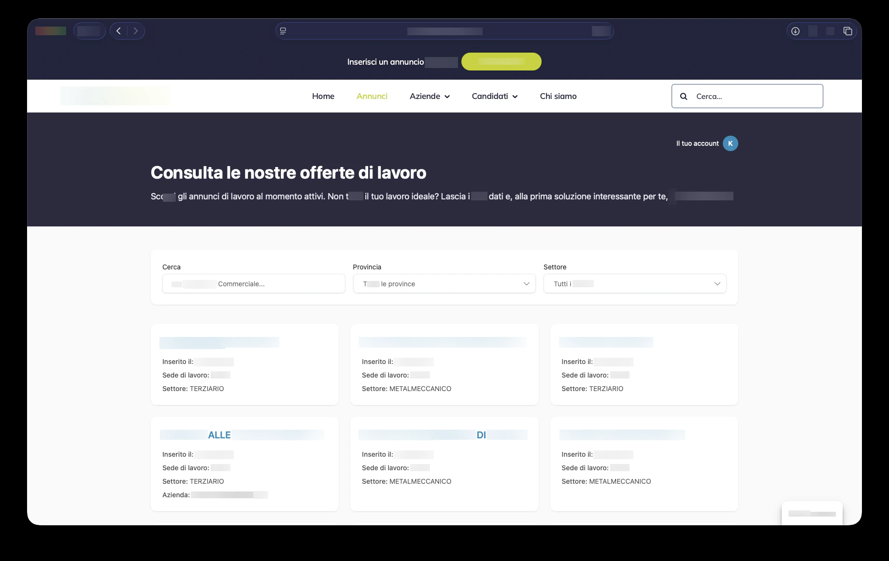Screen dimensions: 889x561
Task: Focus the Cerca... site search field
Action: pos(747,96)
